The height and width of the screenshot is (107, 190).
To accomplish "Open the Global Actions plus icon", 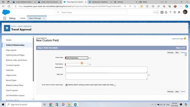I will 162,12.
